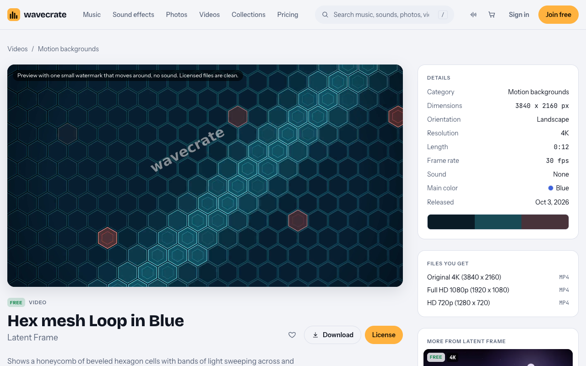Click the slash shortcut badge in search

point(443,15)
